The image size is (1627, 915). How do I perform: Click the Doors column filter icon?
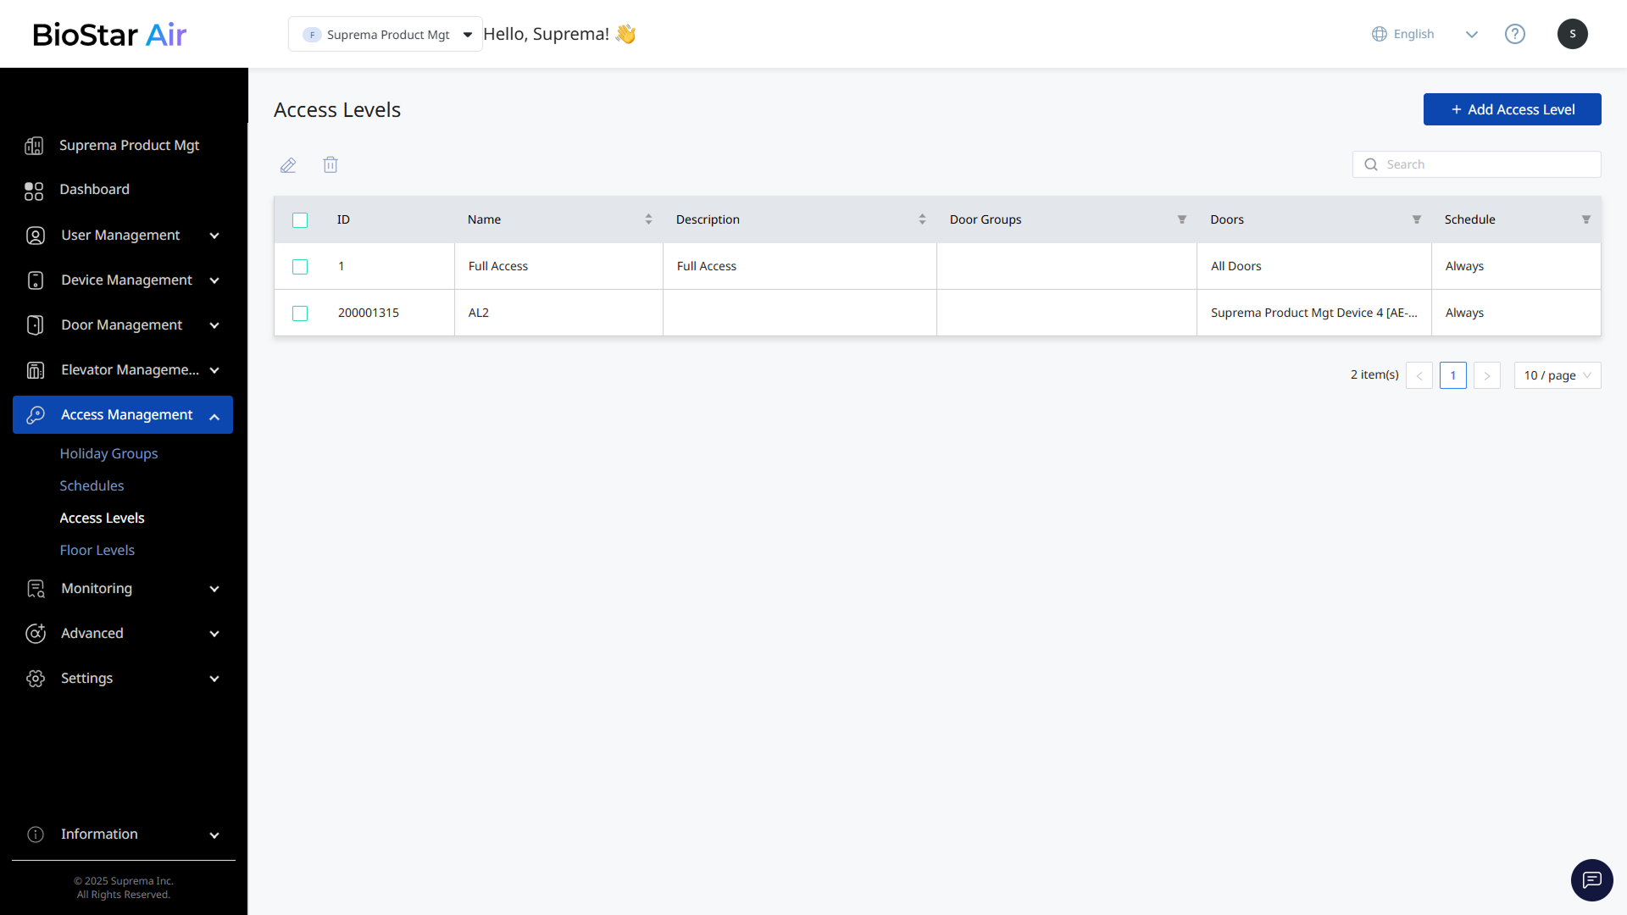[x=1416, y=219]
